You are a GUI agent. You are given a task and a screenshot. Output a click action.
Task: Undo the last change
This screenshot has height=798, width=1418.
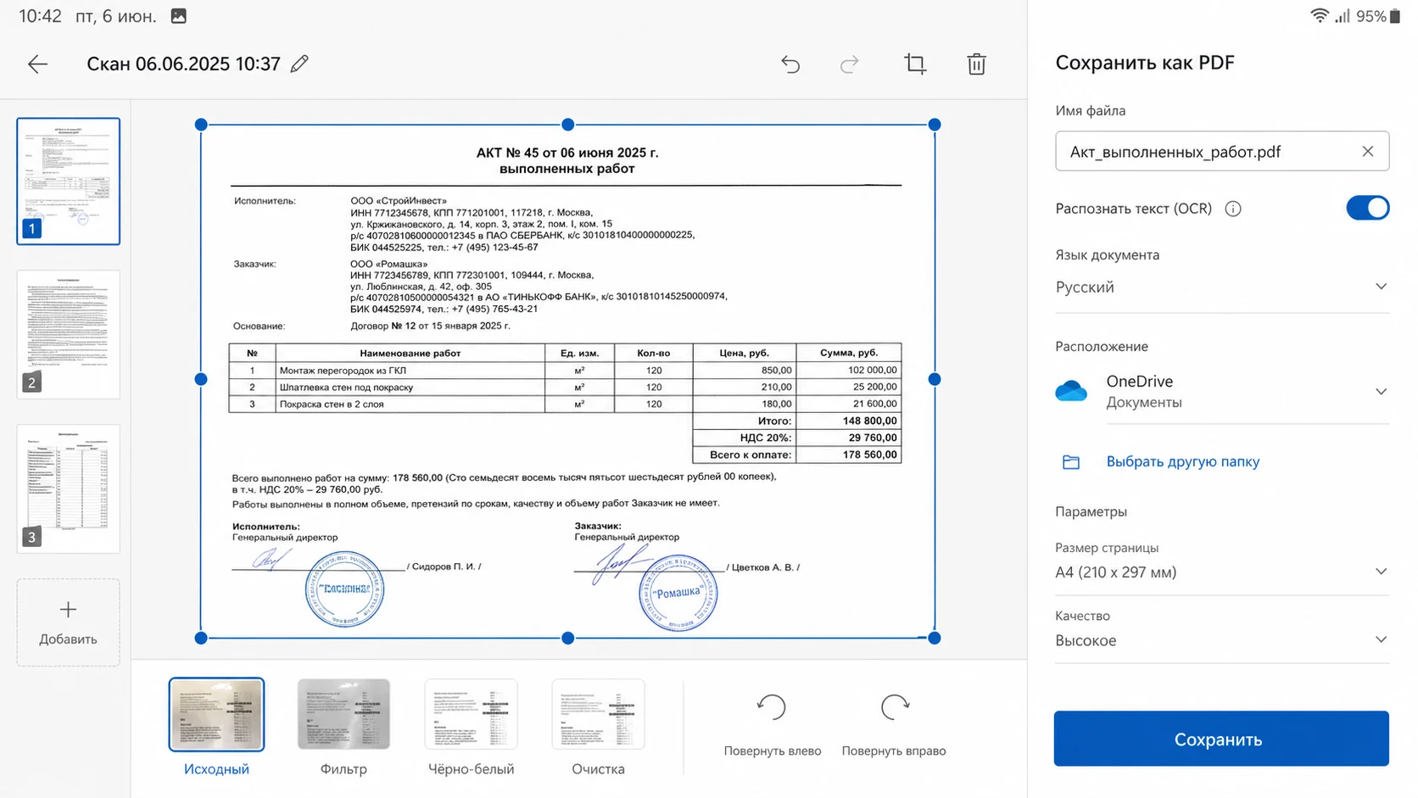(790, 64)
